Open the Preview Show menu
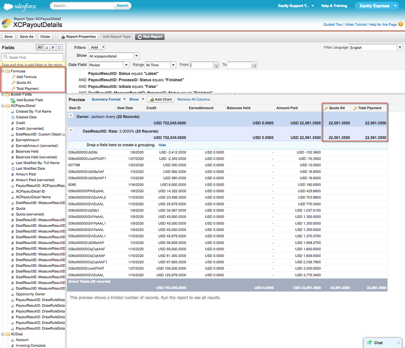 (136, 99)
